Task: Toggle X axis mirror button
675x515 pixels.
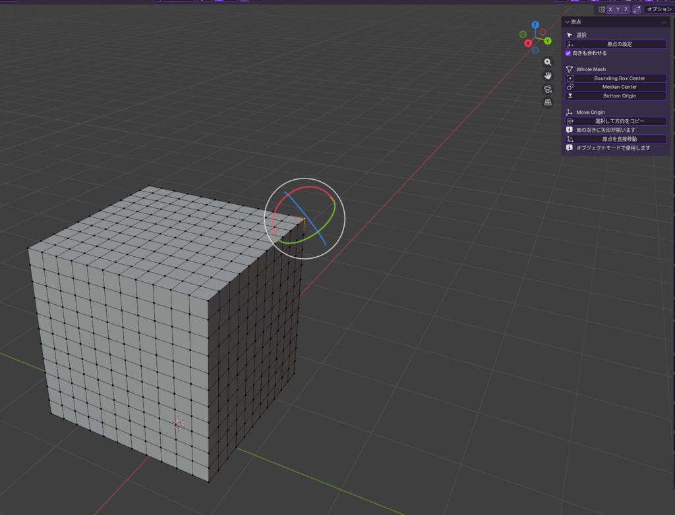Action: click(610, 9)
